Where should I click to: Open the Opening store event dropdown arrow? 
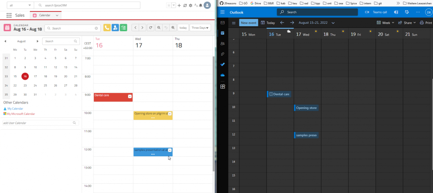click(170, 114)
